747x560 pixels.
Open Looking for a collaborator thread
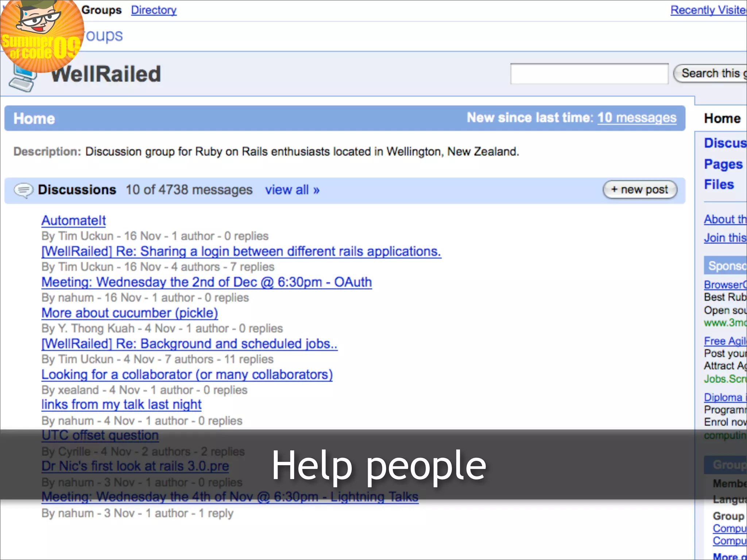click(187, 374)
